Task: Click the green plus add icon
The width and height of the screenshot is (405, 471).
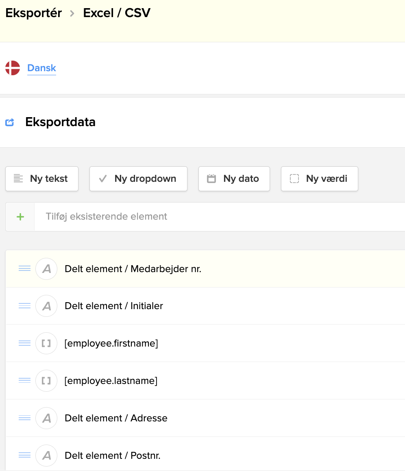Action: click(20, 217)
